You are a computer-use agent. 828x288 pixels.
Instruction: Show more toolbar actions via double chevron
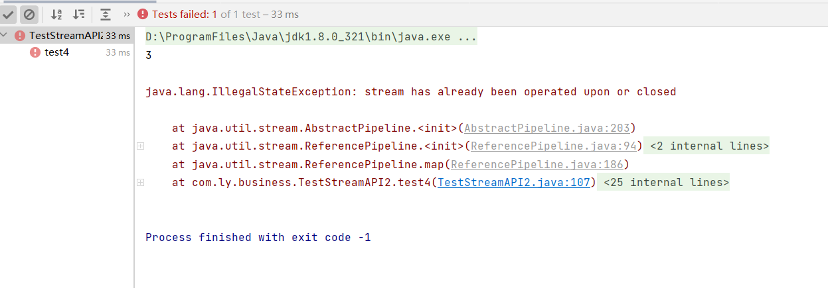(127, 14)
